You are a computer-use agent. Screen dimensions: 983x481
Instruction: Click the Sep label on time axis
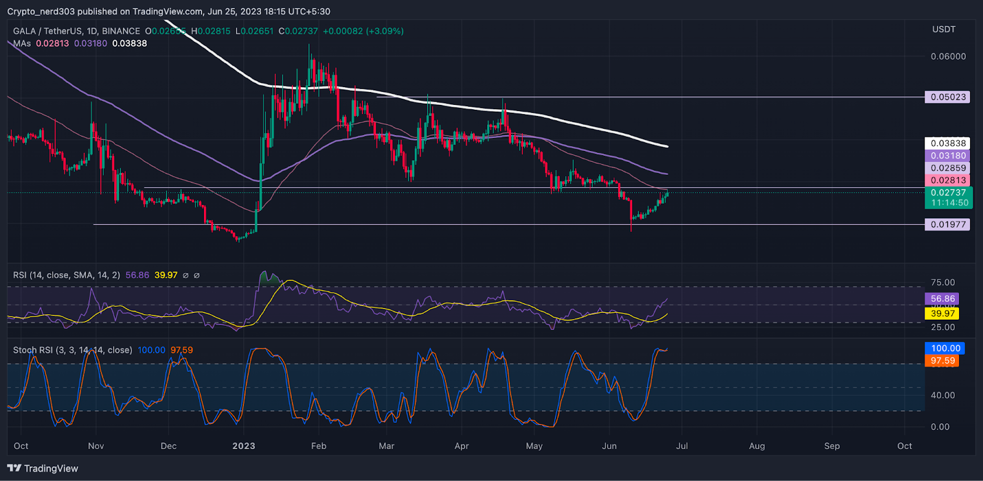(x=832, y=446)
